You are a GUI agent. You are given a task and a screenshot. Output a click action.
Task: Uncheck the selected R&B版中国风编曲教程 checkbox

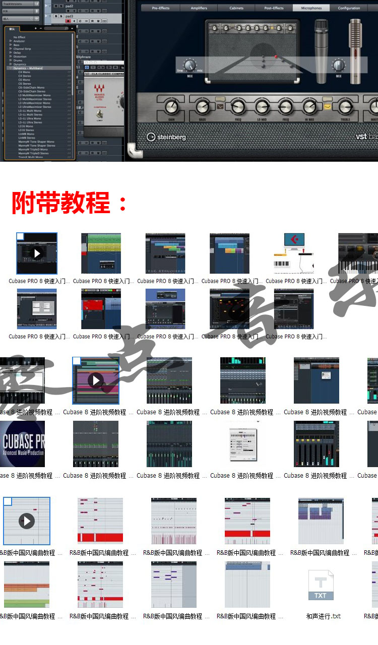(x=8, y=501)
